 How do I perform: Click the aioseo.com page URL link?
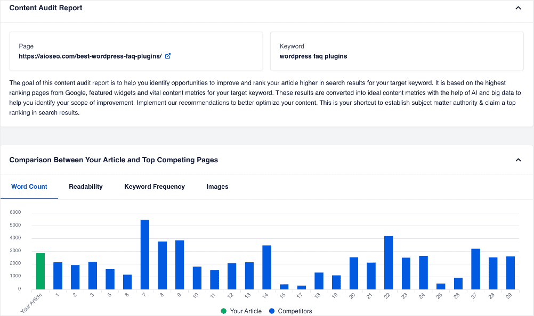click(90, 56)
